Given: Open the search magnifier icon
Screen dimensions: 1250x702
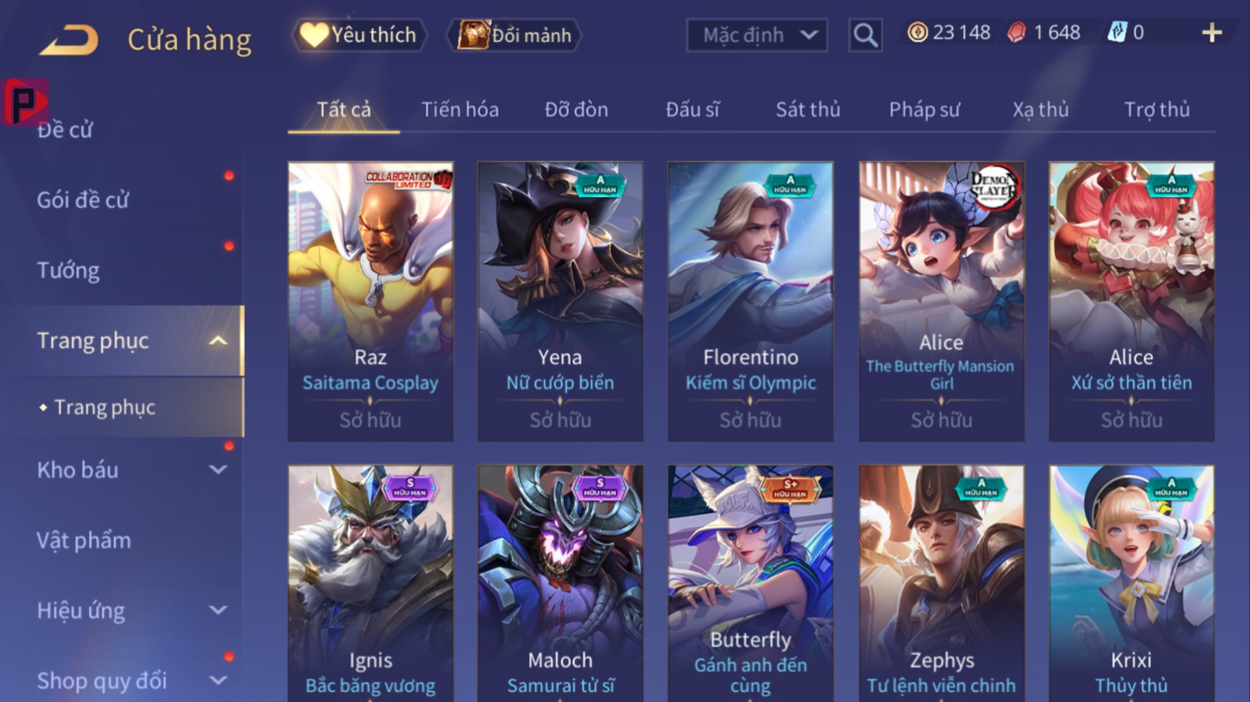Looking at the screenshot, I should tap(865, 35).
